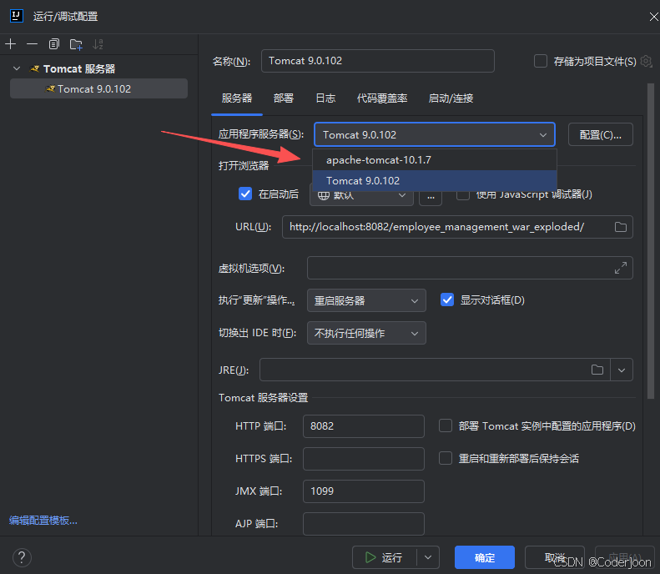Image resolution: width=660 pixels, height=574 pixels.
Task: Open the 编辑配置模板 link
Action: 43,520
